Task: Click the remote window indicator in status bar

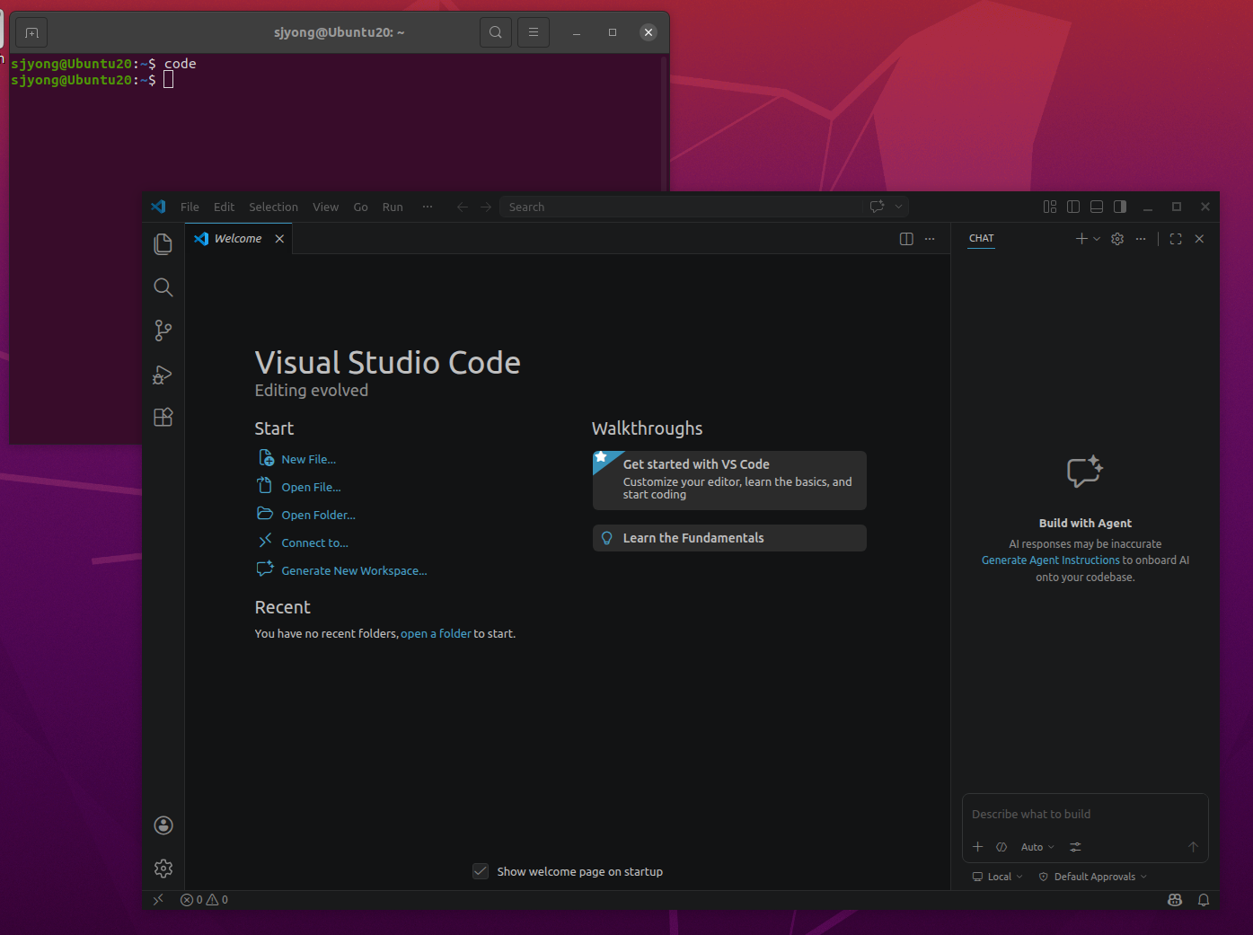Action: (x=158, y=899)
